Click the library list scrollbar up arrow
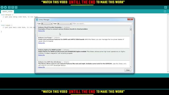The width and height of the screenshot is (169, 95). point(130,27)
